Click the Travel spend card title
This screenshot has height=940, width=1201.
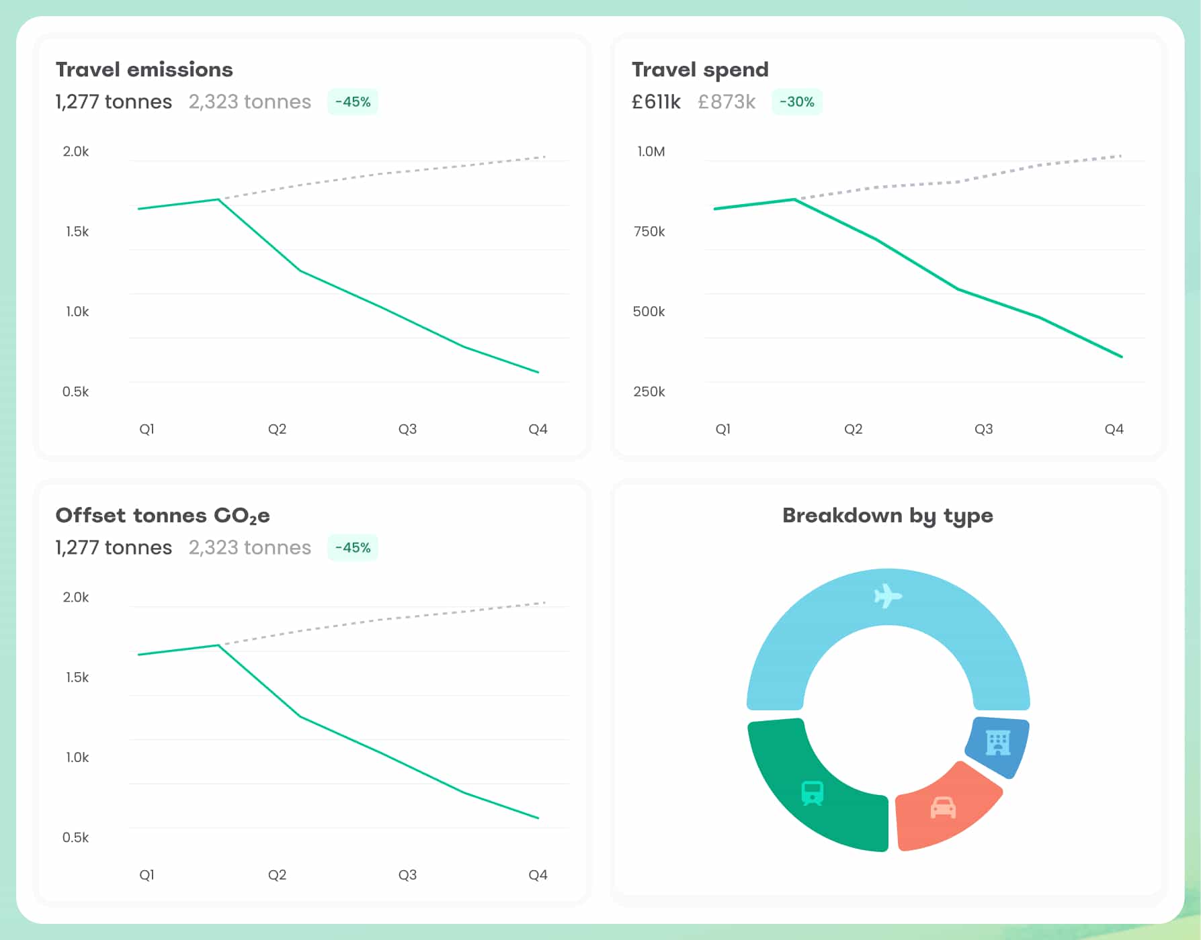(700, 70)
